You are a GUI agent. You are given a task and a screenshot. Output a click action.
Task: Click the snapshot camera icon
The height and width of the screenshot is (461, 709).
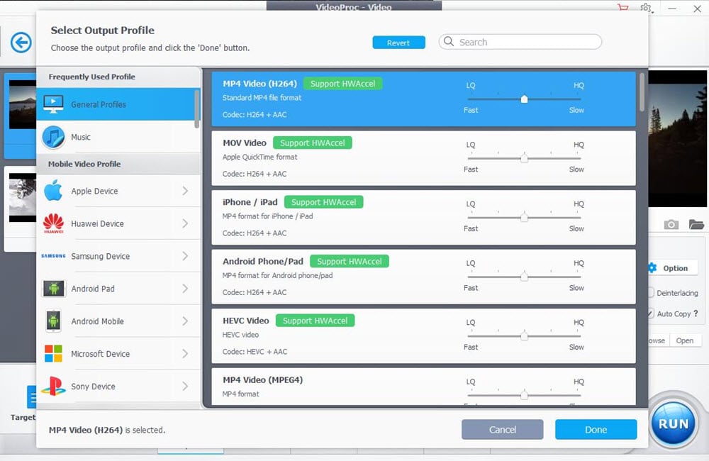point(671,225)
